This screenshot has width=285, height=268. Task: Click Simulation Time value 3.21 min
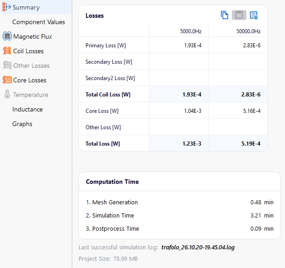[x=262, y=215]
